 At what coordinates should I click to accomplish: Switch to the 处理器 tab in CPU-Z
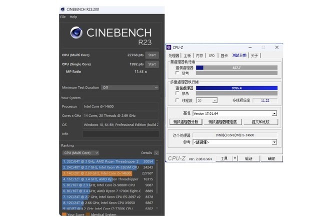(x=173, y=56)
